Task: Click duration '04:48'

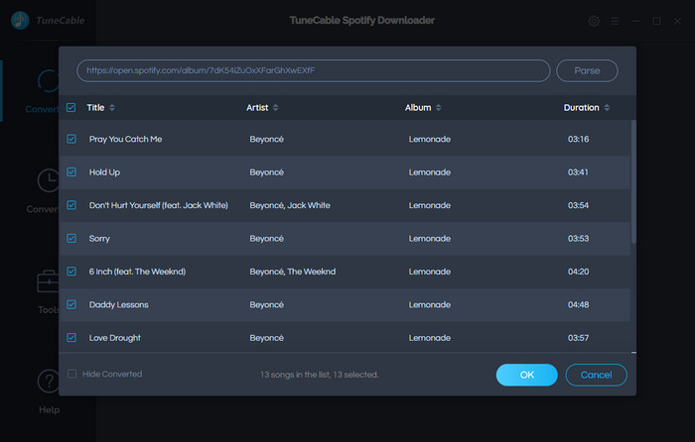Action: pyautogui.click(x=579, y=304)
